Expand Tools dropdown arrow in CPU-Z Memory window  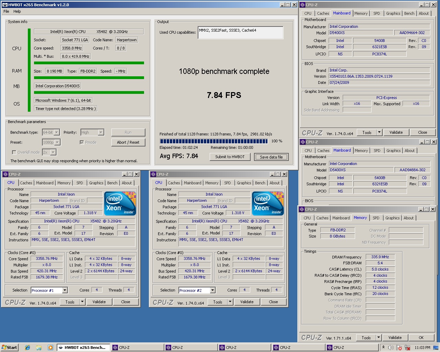[378, 338]
